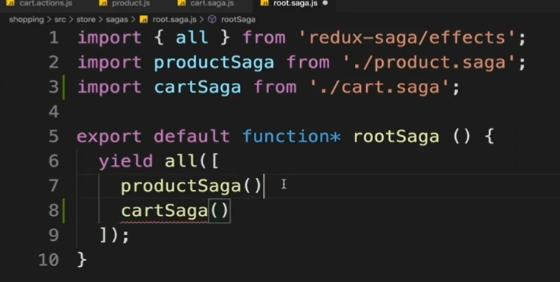Click the closing ']);' on line 9
Image resolution: width=560 pixels, height=282 pixels.
tap(114, 236)
